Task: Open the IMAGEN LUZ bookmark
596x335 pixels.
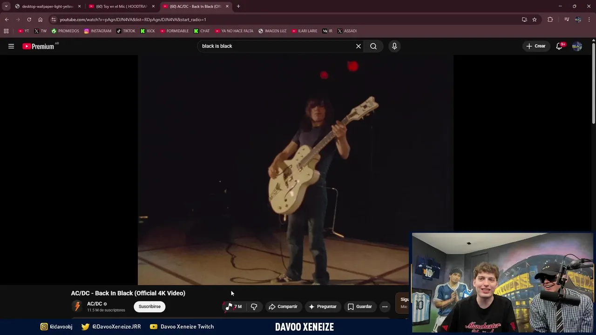Action: click(272, 31)
